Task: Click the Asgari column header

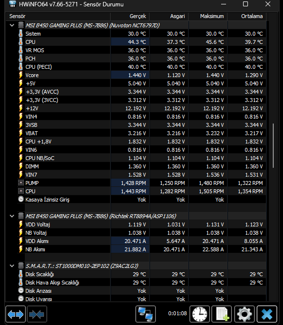Action: [x=169, y=16]
